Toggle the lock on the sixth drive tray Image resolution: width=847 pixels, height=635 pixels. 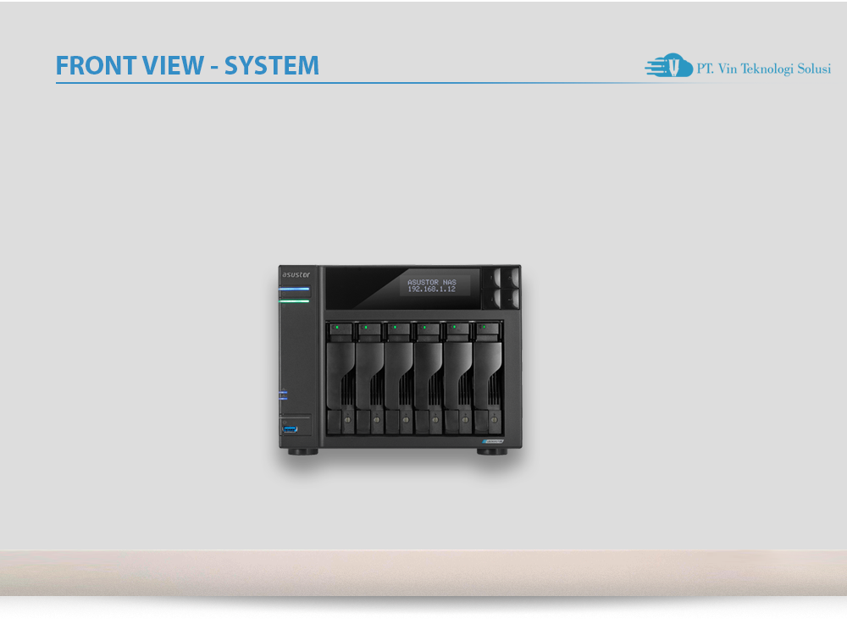click(494, 418)
